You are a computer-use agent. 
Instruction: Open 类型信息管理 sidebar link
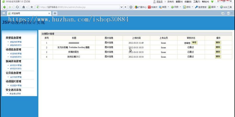[x=16, y=42]
